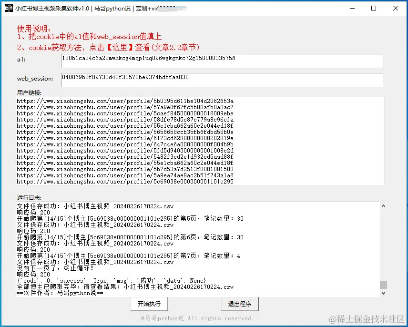Click the app icon in the title bar

tap(9, 8)
